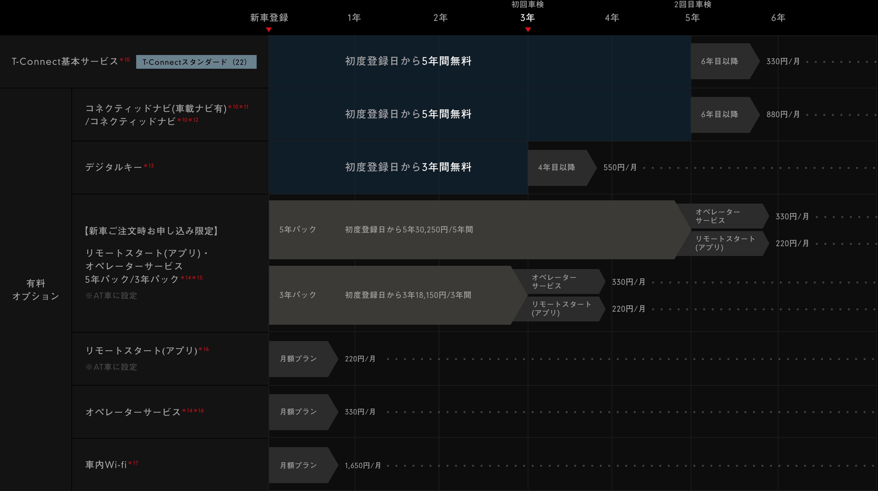Click 330円/月 after the 3年パック operator service
The height and width of the screenshot is (491, 878).
coord(629,282)
